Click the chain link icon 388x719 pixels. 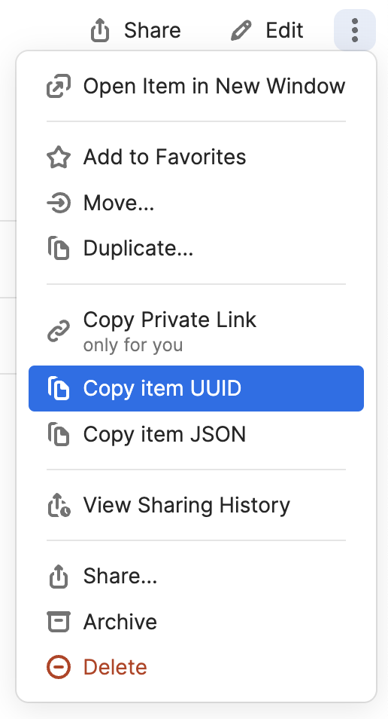point(59,331)
